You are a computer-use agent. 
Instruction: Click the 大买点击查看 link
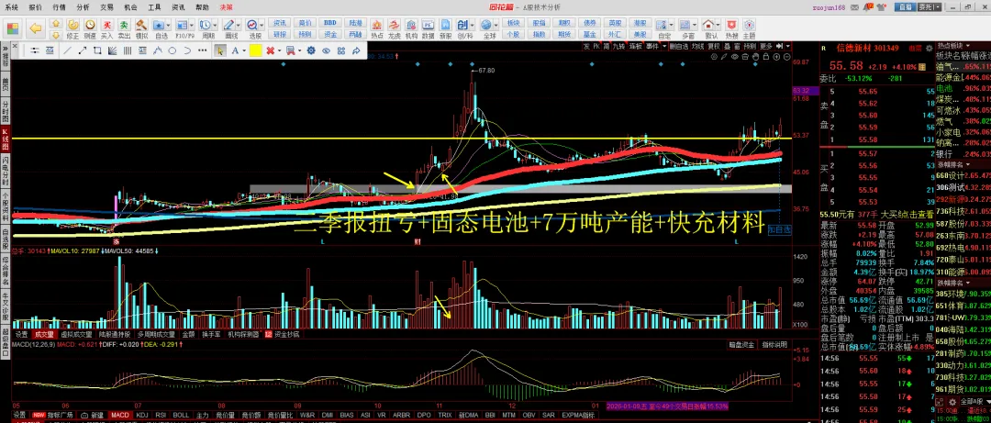point(907,215)
